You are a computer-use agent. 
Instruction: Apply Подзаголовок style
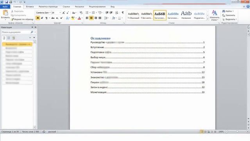199,15
